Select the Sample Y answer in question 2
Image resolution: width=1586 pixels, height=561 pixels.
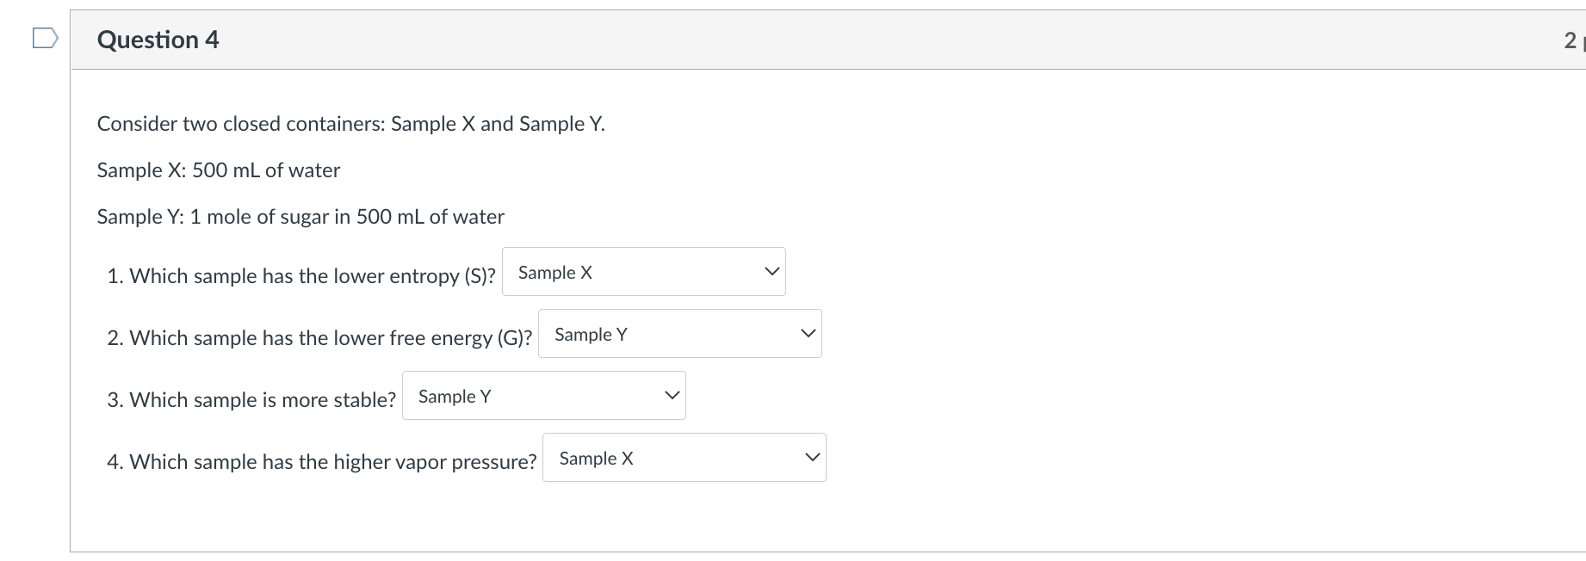pos(590,334)
